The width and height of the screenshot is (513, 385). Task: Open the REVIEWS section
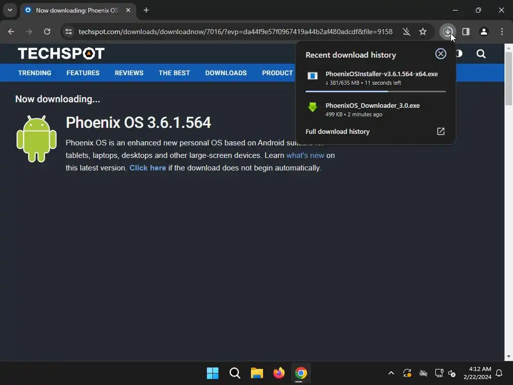[x=129, y=73]
